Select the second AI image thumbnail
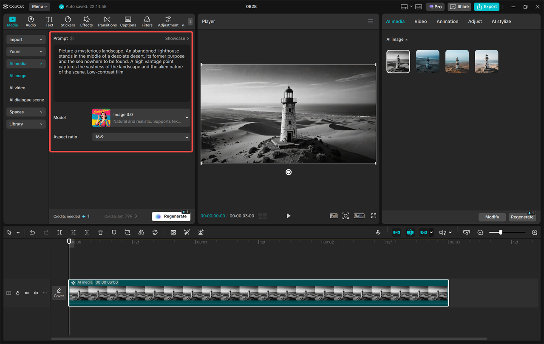Image resolution: width=544 pixels, height=344 pixels. [428, 62]
